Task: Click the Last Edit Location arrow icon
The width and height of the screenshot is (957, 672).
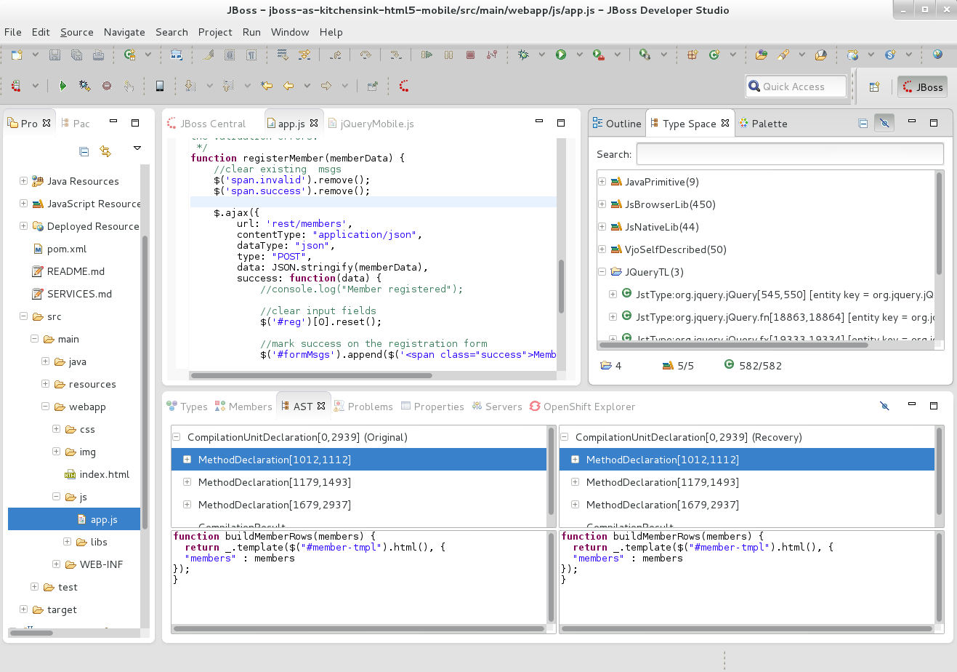Action: click(267, 86)
